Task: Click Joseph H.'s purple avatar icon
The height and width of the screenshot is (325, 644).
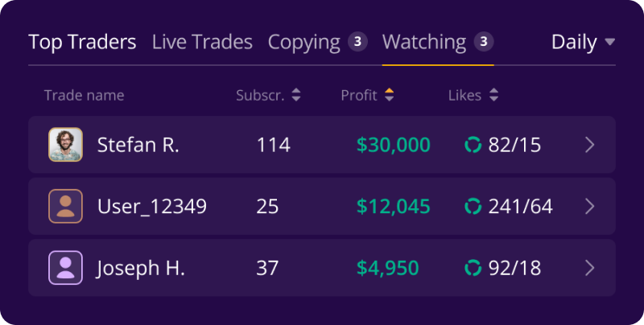Action: coord(66,268)
